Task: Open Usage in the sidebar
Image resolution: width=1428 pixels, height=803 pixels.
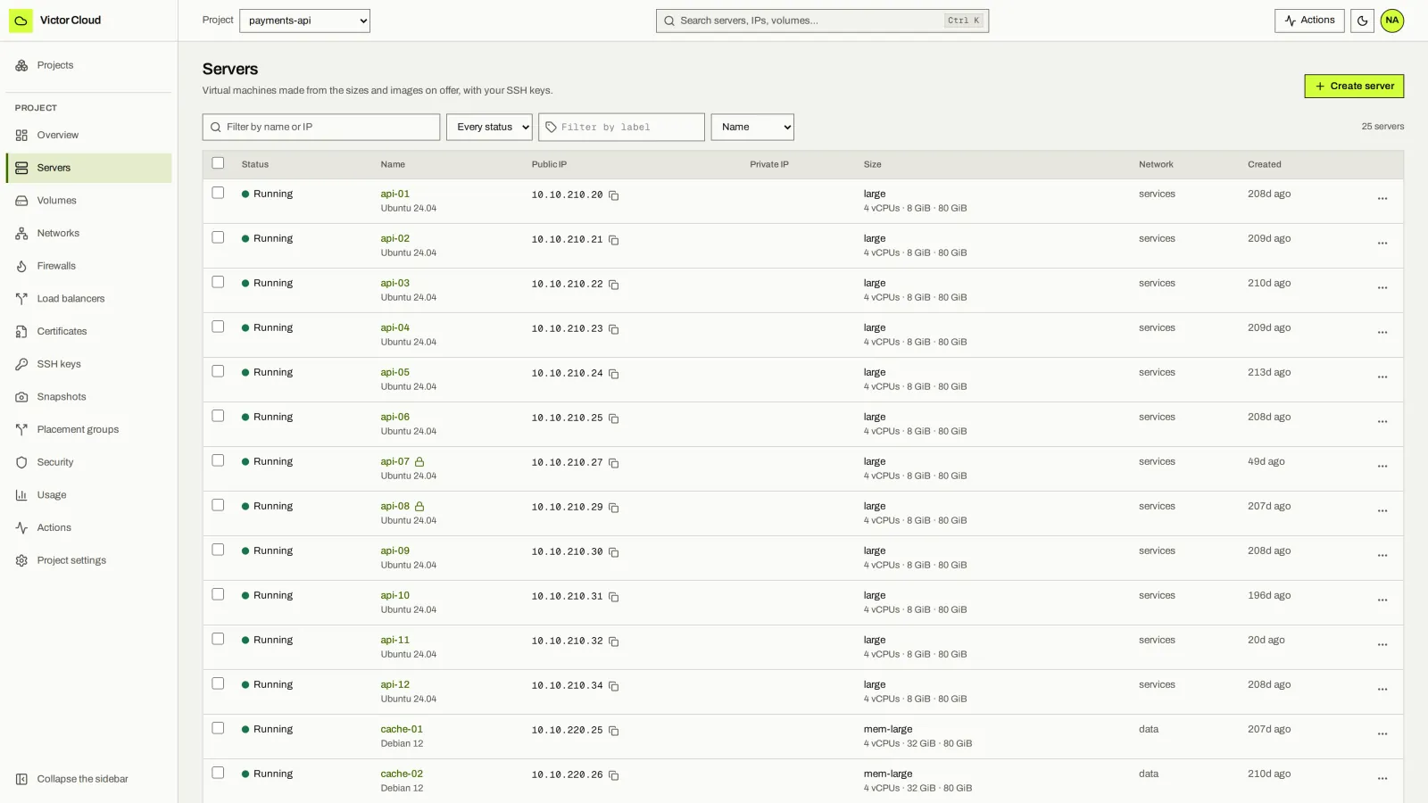Action: (88, 495)
